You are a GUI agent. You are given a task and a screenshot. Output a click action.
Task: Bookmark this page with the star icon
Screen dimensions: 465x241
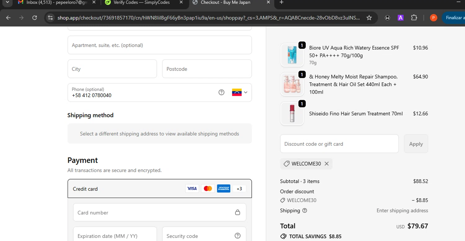point(369,18)
